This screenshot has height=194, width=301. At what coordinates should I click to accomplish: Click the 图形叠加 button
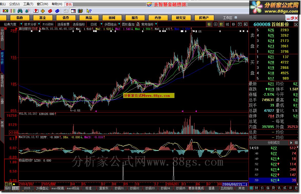coord(128,24)
